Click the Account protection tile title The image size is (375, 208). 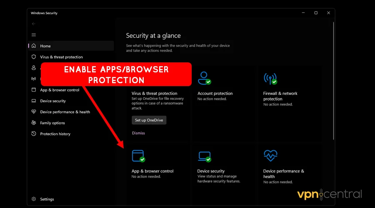coord(215,93)
